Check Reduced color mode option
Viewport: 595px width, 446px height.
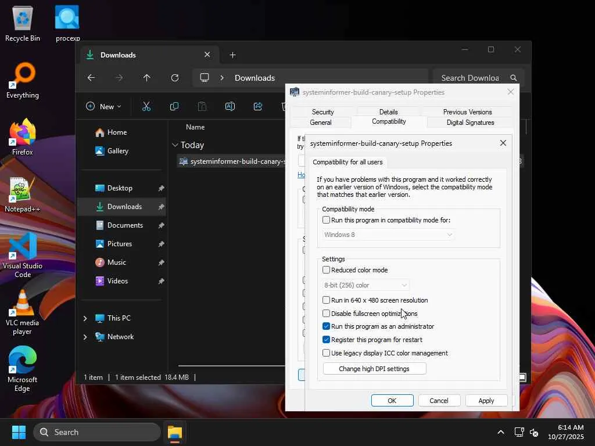pyautogui.click(x=327, y=270)
